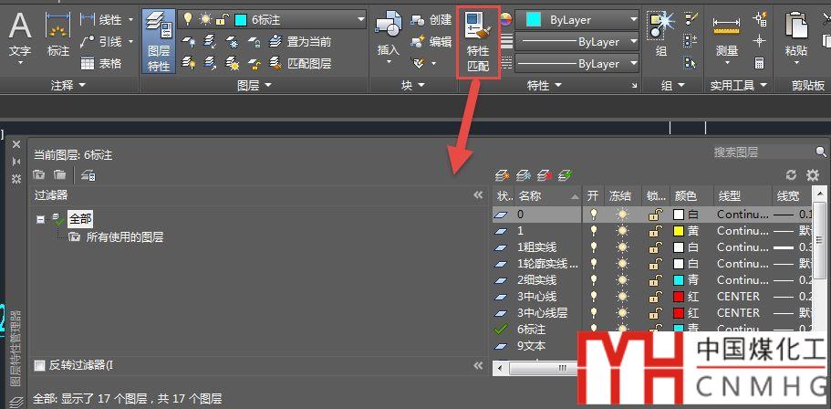Toggle the lock for layer 3中心线层
The image size is (831, 409).
pyautogui.click(x=655, y=313)
